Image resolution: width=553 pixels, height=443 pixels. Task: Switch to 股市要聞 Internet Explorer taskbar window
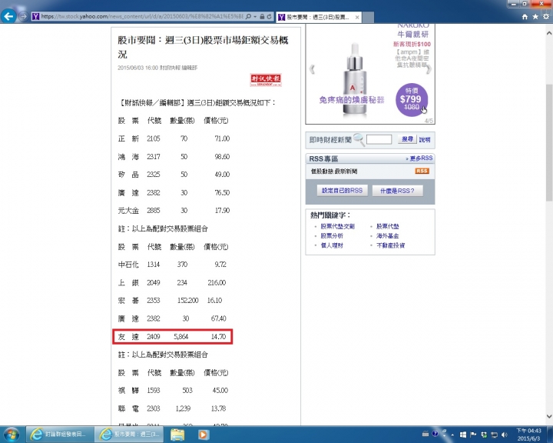click(129, 435)
